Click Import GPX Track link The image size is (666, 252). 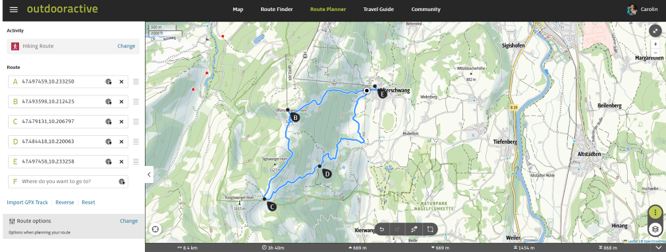(x=27, y=202)
